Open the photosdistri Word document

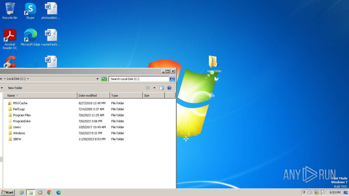51,11
